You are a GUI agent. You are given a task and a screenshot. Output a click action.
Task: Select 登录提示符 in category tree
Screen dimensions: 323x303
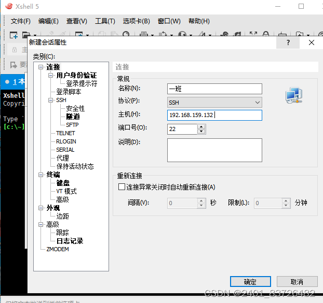pos(82,83)
